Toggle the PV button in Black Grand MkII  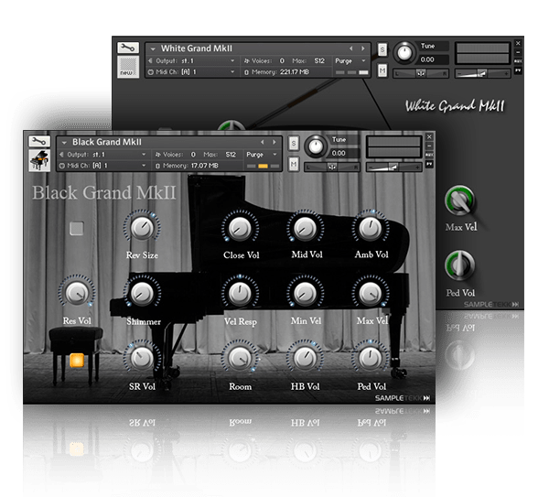pyautogui.click(x=429, y=164)
